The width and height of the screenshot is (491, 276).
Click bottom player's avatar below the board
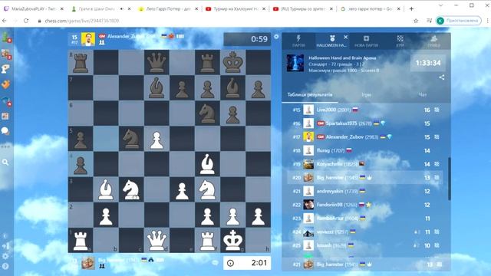(x=88, y=263)
